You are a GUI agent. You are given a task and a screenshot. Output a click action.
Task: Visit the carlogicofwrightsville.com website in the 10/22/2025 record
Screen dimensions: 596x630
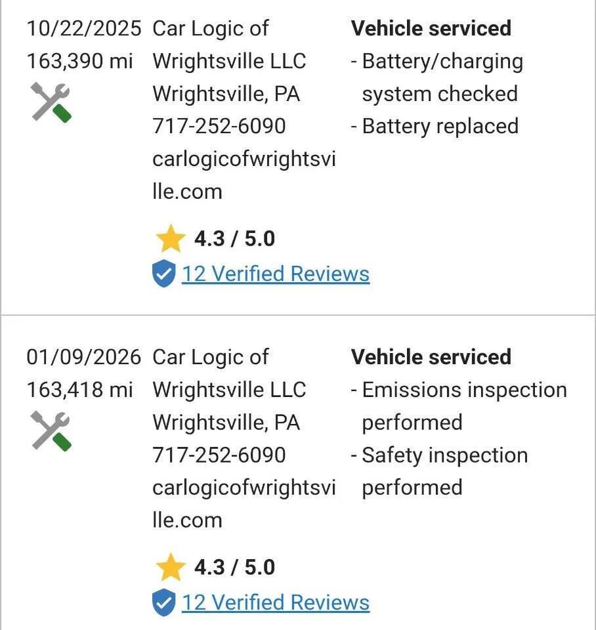tap(244, 175)
